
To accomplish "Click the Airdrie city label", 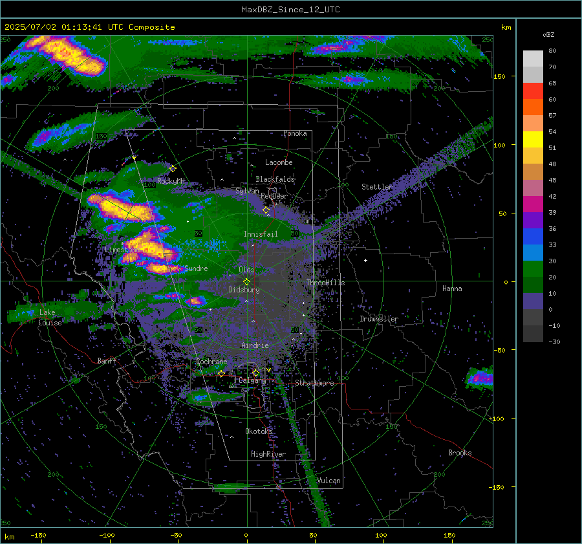I will point(255,345).
